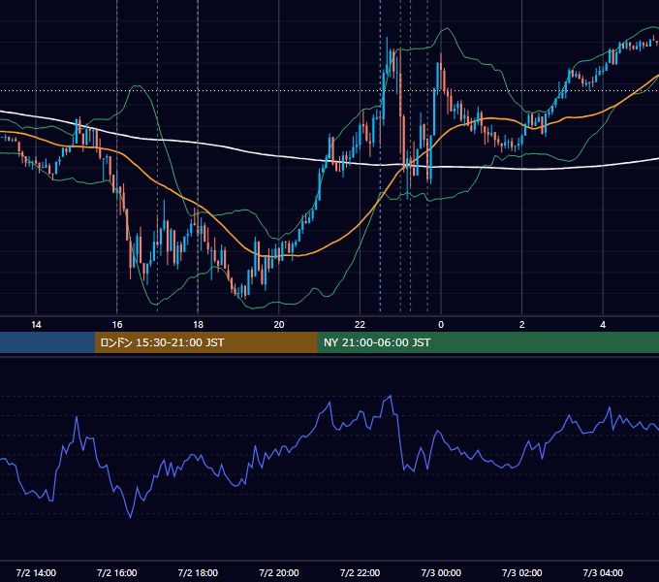
Task: Click the hour label 0 on price axis
Action: (441, 325)
